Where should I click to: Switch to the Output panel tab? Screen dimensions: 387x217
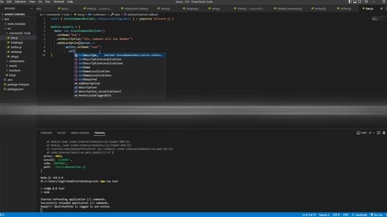coord(62,133)
